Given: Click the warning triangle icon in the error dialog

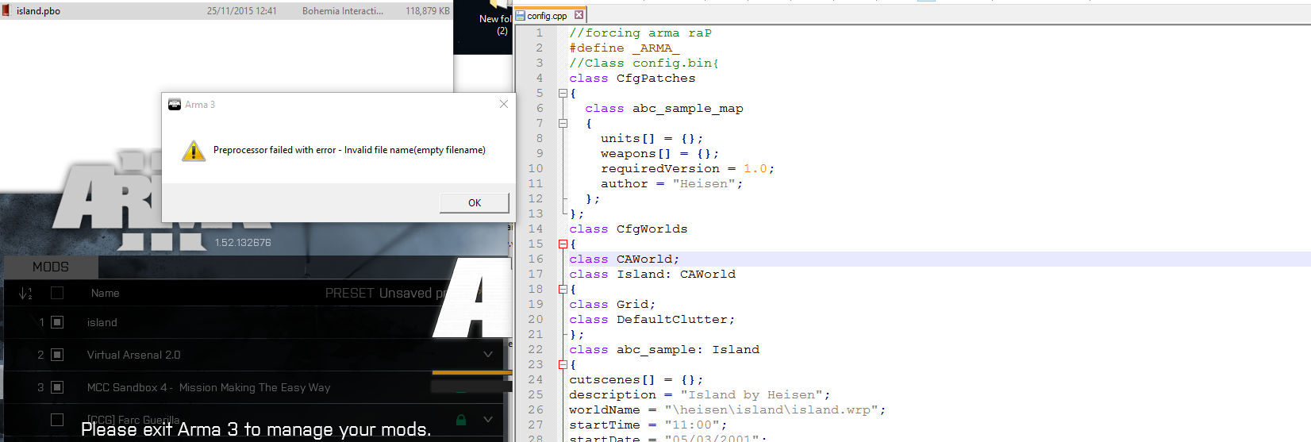Looking at the screenshot, I should coord(194,150).
